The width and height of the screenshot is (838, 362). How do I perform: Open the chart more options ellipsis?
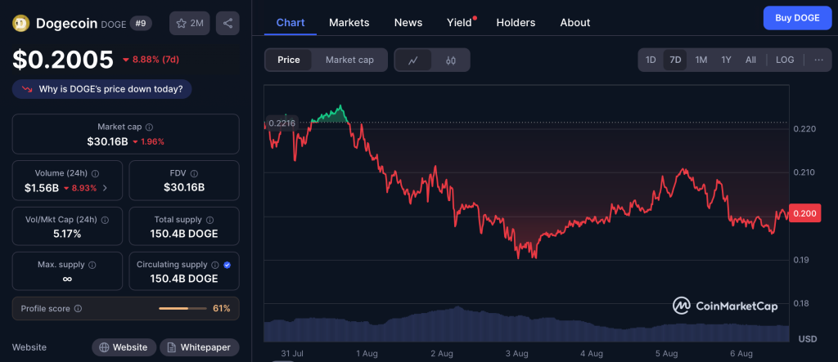pos(818,60)
